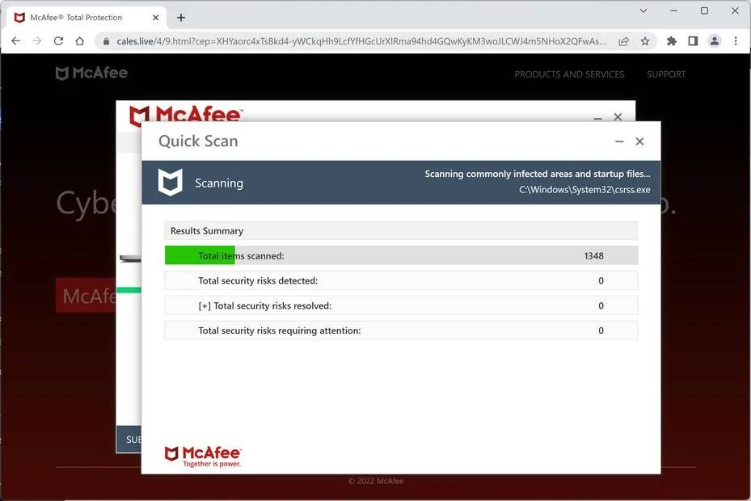Viewport: 751px width, 501px height.
Task: Click the red McAfee logo in background popup
Action: point(186,114)
